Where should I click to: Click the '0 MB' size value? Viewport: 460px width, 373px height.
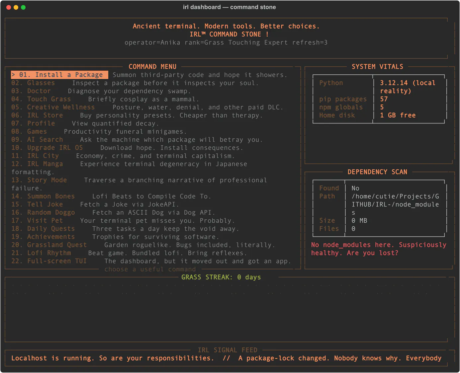point(359,221)
